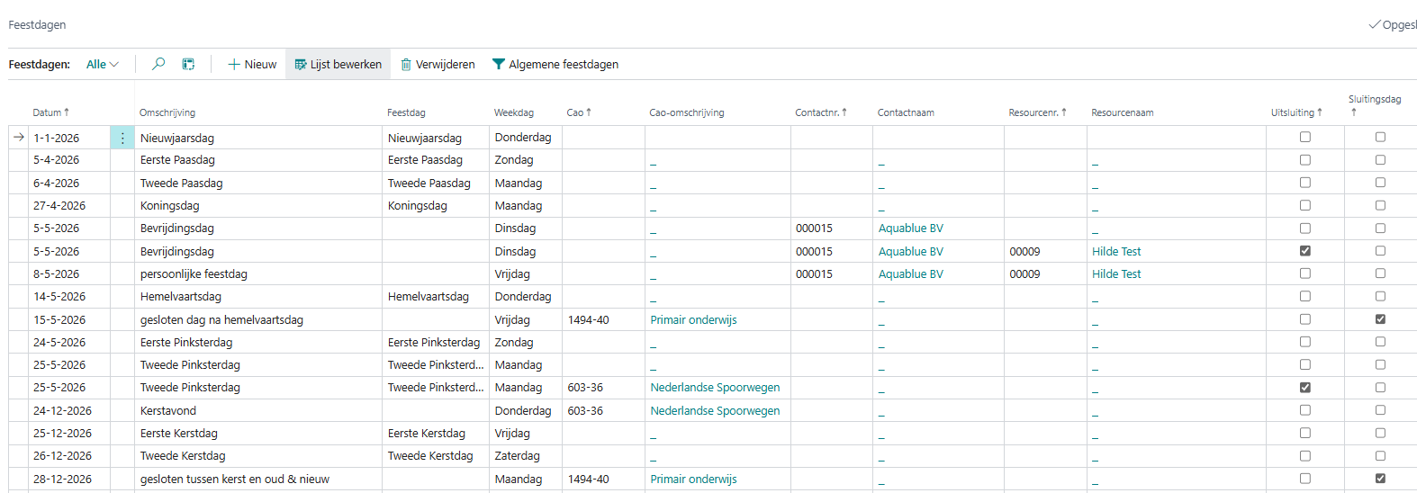Open the list view layout icon
The width and height of the screenshot is (1417, 493).
(x=188, y=64)
